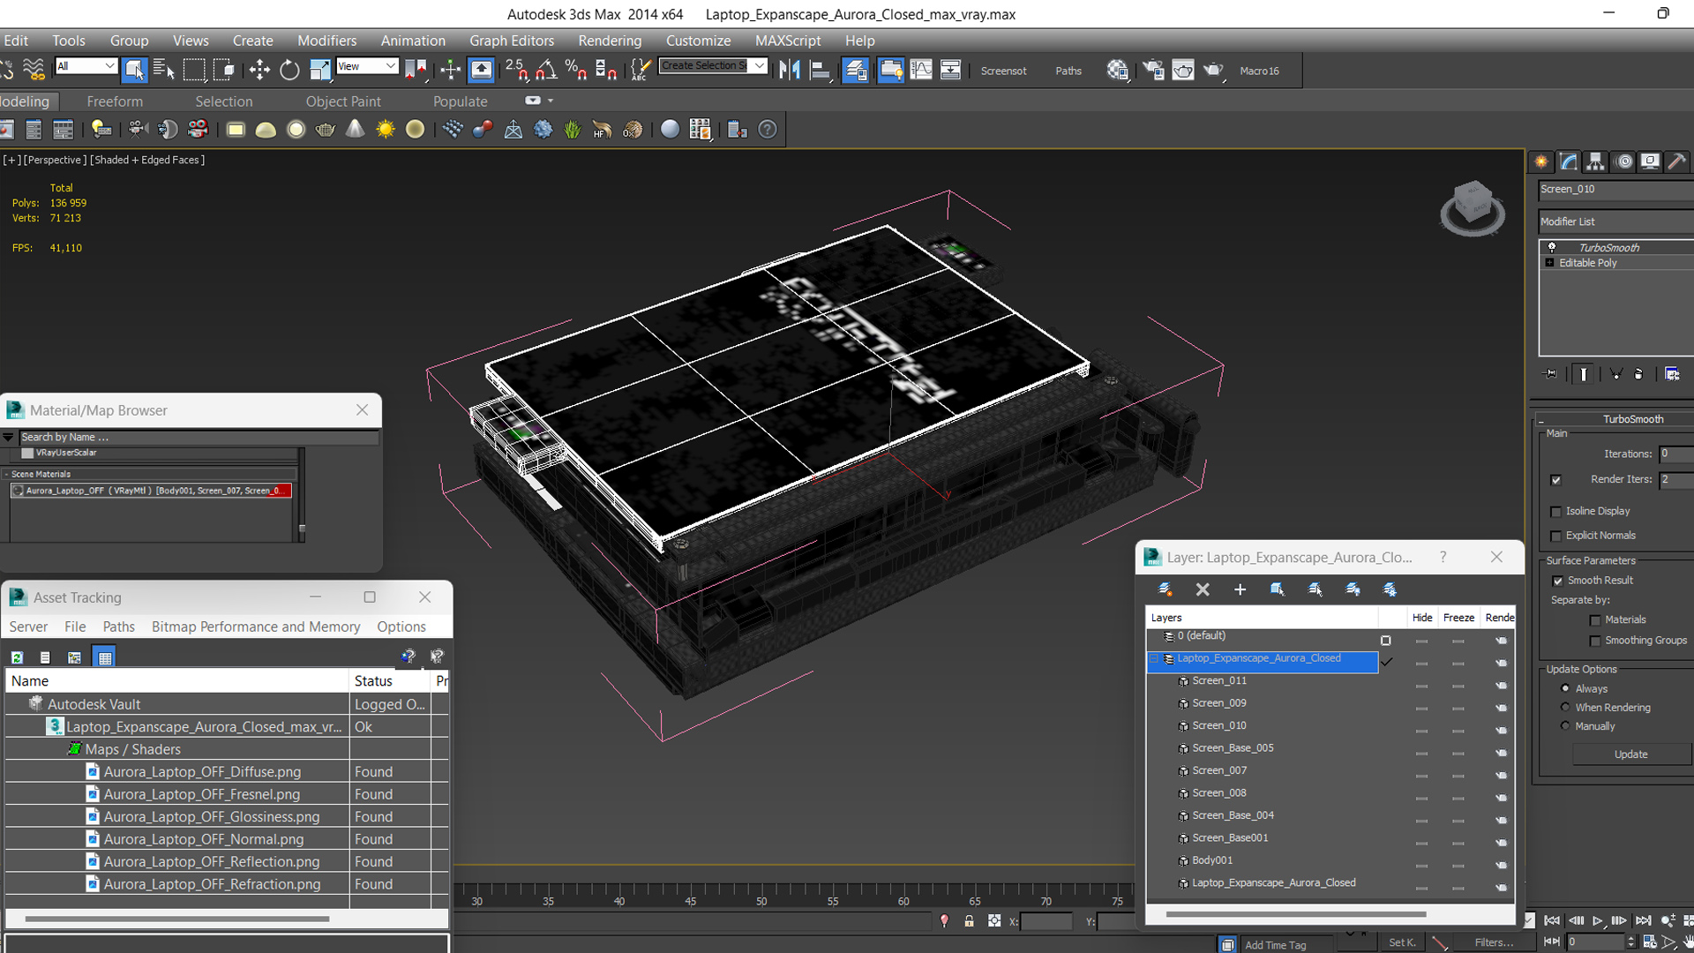The width and height of the screenshot is (1694, 953).
Task: Switch to the Freeform ribbon tab
Action: (115, 101)
